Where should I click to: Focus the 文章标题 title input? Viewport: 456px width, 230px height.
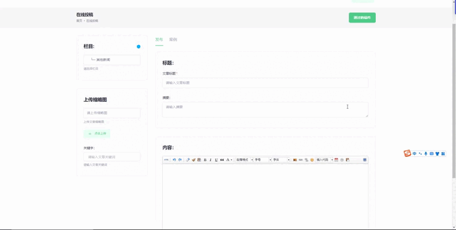click(265, 82)
